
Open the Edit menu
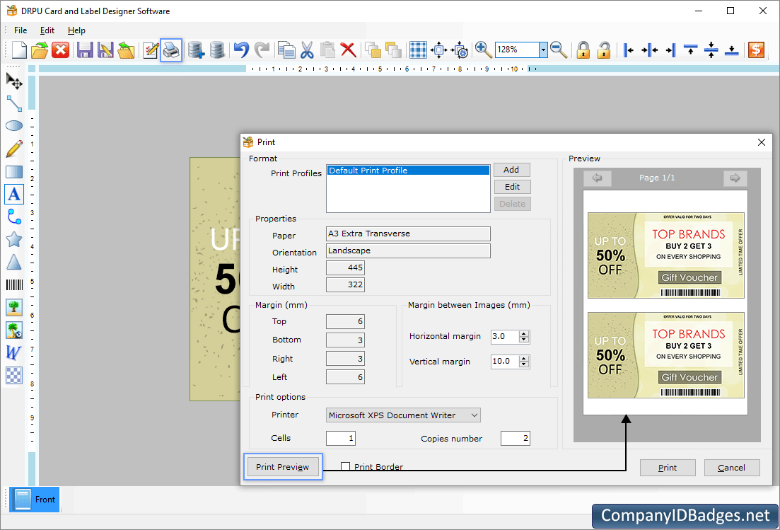(x=47, y=30)
